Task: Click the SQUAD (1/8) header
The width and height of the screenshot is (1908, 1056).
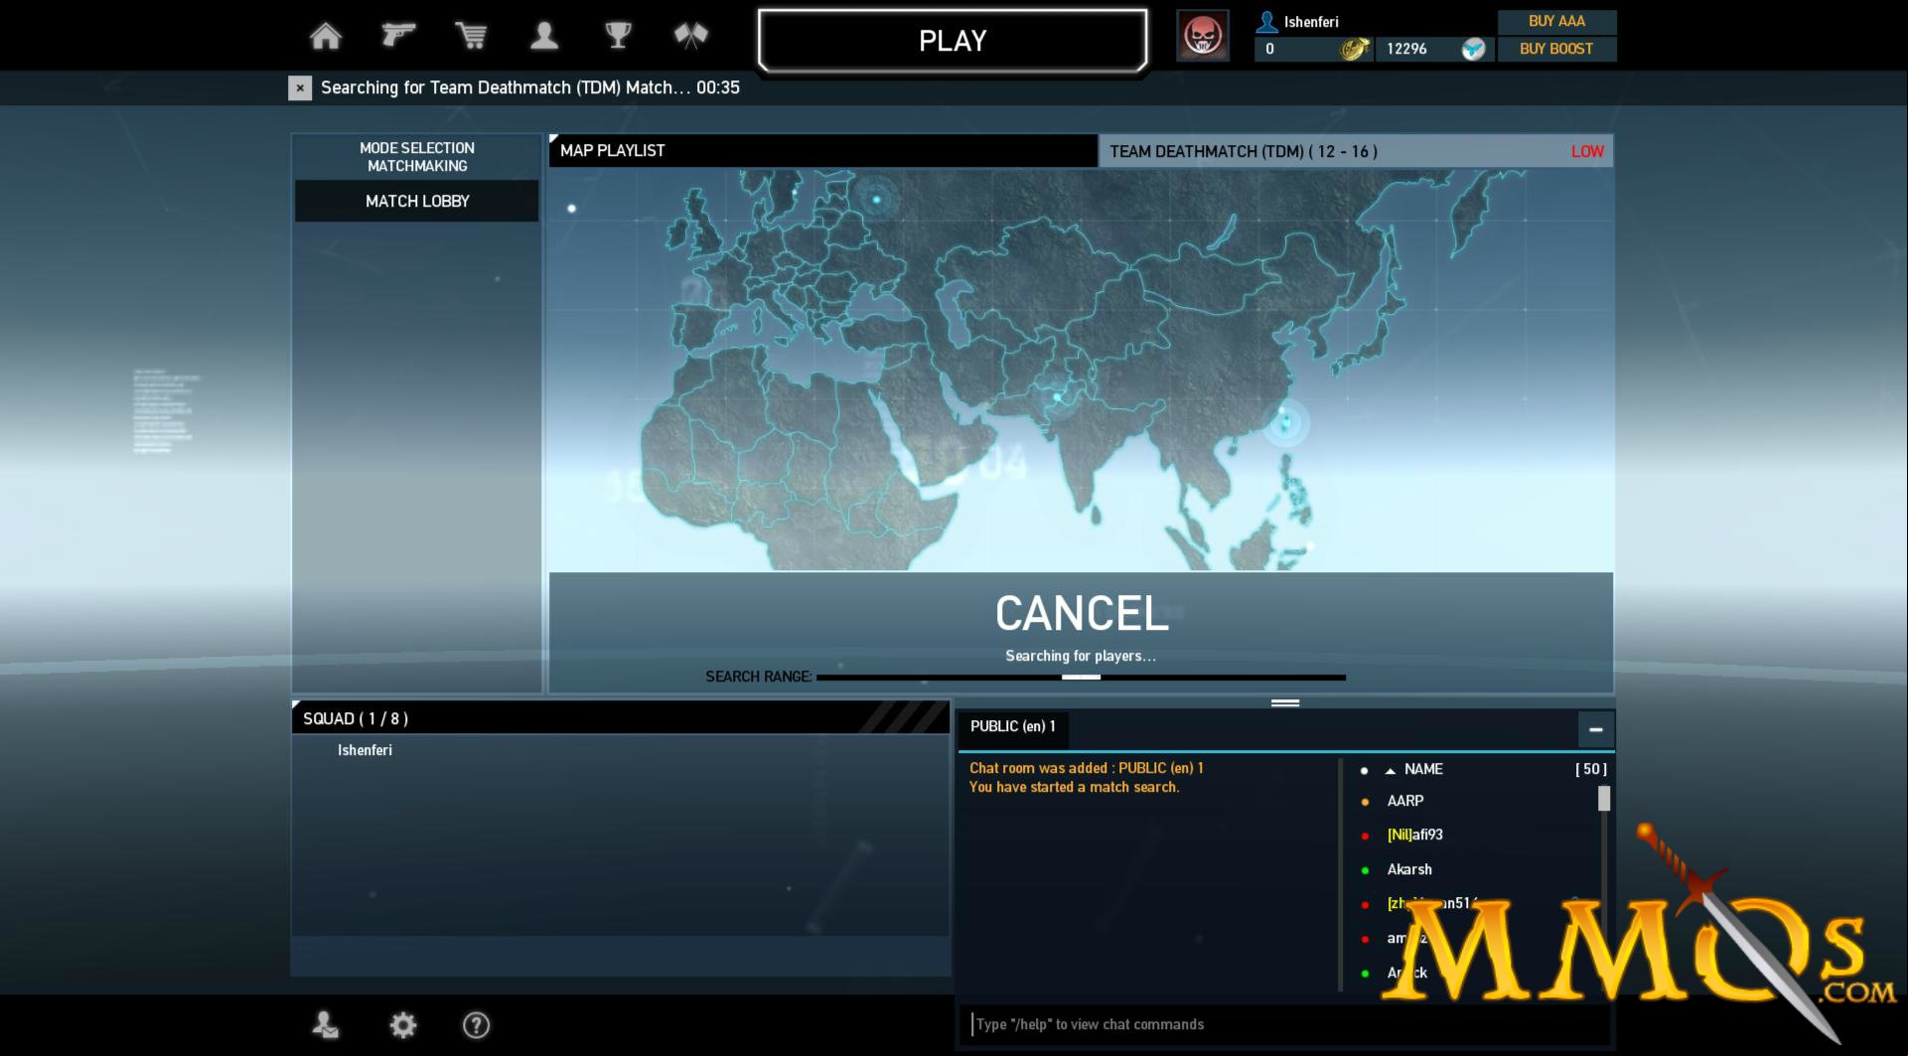Action: click(621, 718)
